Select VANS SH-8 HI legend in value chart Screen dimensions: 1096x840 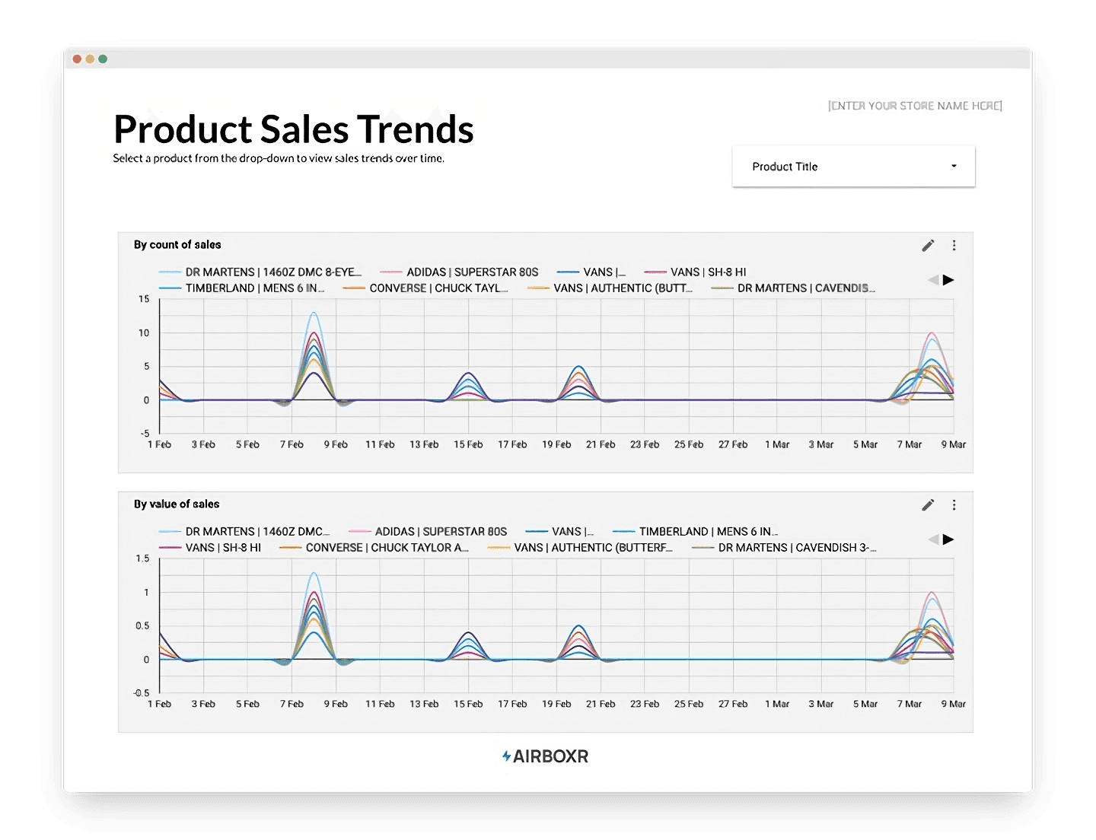[210, 547]
